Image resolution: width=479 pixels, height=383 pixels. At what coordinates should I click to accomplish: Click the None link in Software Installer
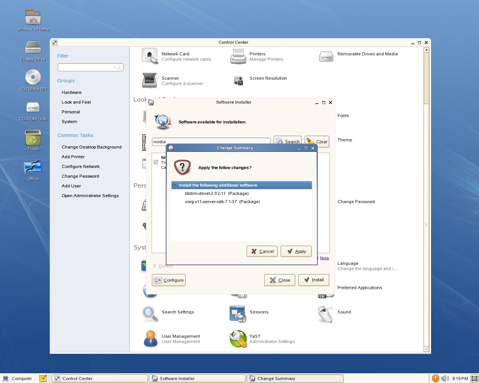[324, 258]
